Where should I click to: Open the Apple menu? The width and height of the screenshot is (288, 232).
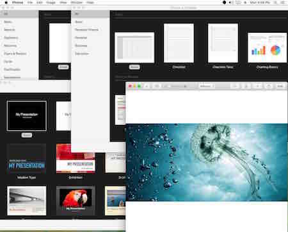coord(6,3)
